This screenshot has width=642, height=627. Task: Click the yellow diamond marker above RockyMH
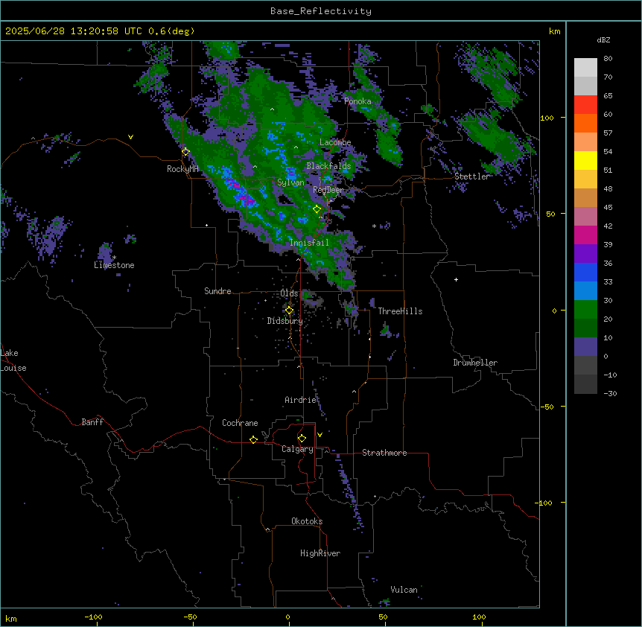186,152
